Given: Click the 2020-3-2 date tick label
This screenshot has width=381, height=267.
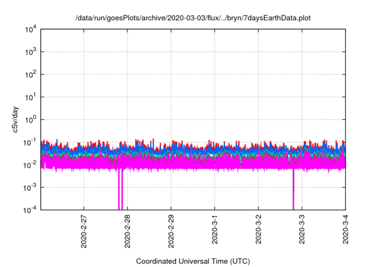Looking at the screenshot, I should (x=258, y=229).
